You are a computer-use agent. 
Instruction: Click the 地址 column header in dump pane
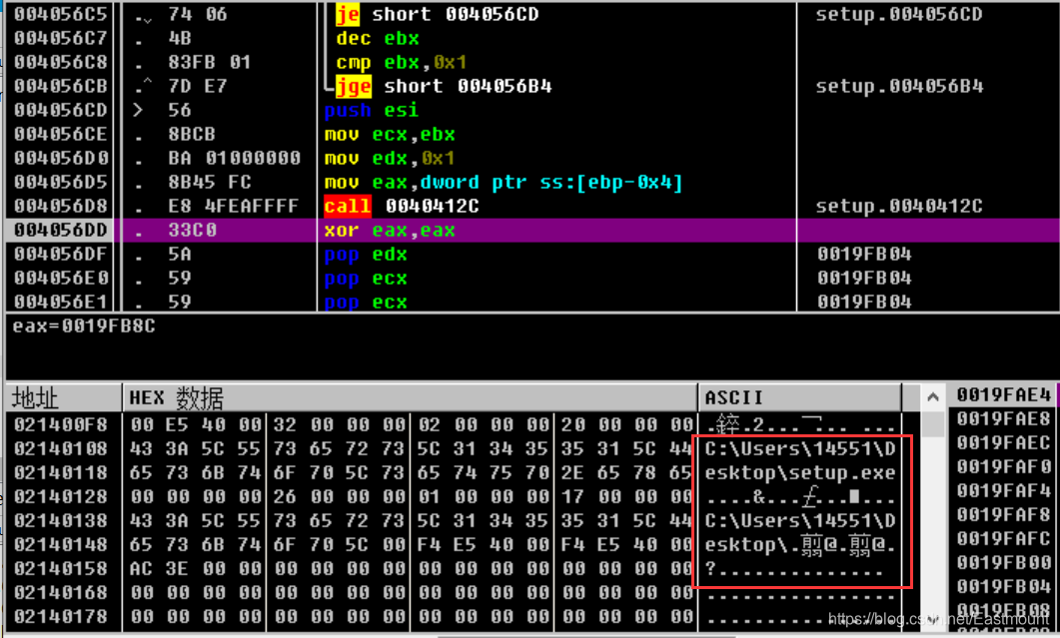[x=35, y=398]
